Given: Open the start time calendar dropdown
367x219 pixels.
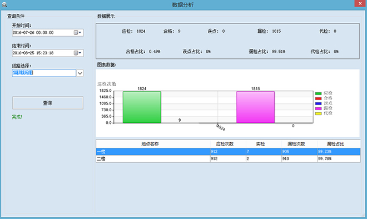Looking at the screenshot, I should [x=77, y=33].
